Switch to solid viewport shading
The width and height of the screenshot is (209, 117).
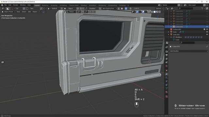154,12
